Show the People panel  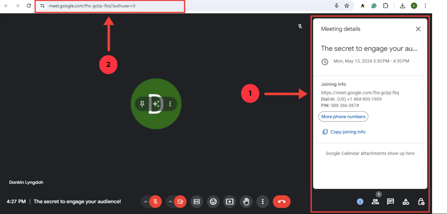coord(375,201)
